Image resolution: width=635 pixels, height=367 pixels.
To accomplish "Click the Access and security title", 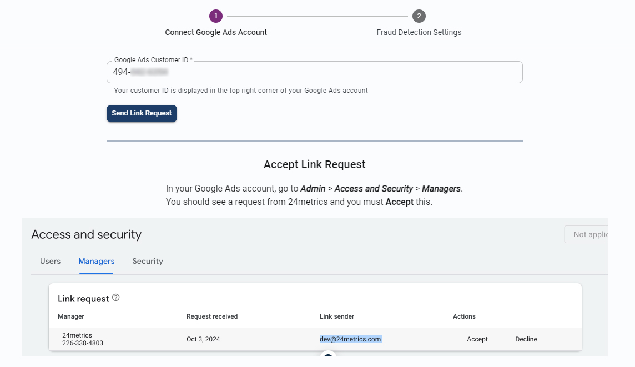I will (x=86, y=234).
